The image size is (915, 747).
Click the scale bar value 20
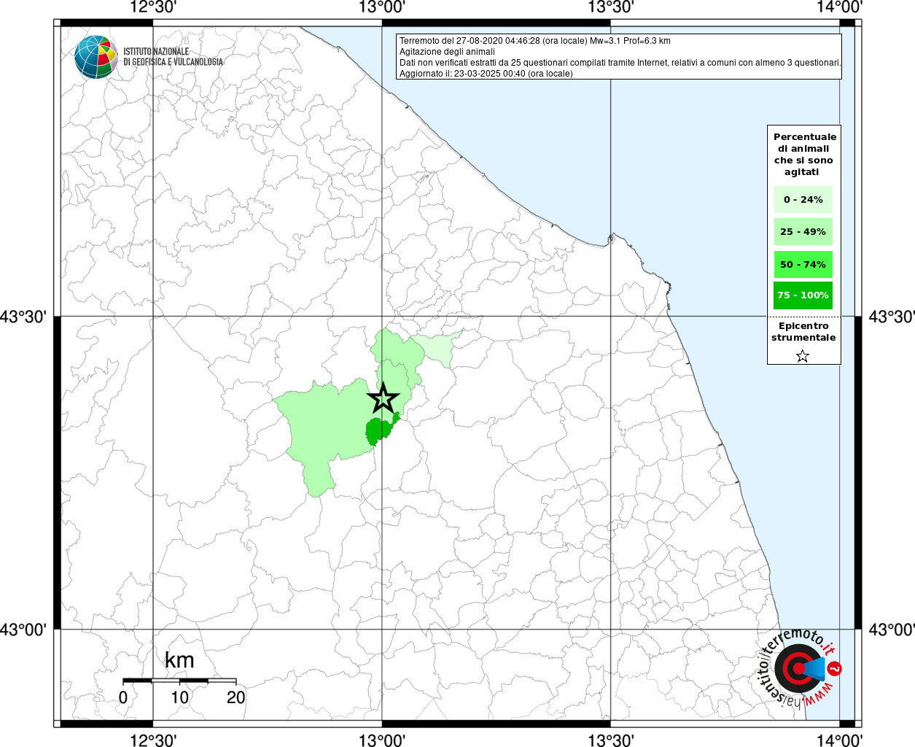[x=236, y=697]
